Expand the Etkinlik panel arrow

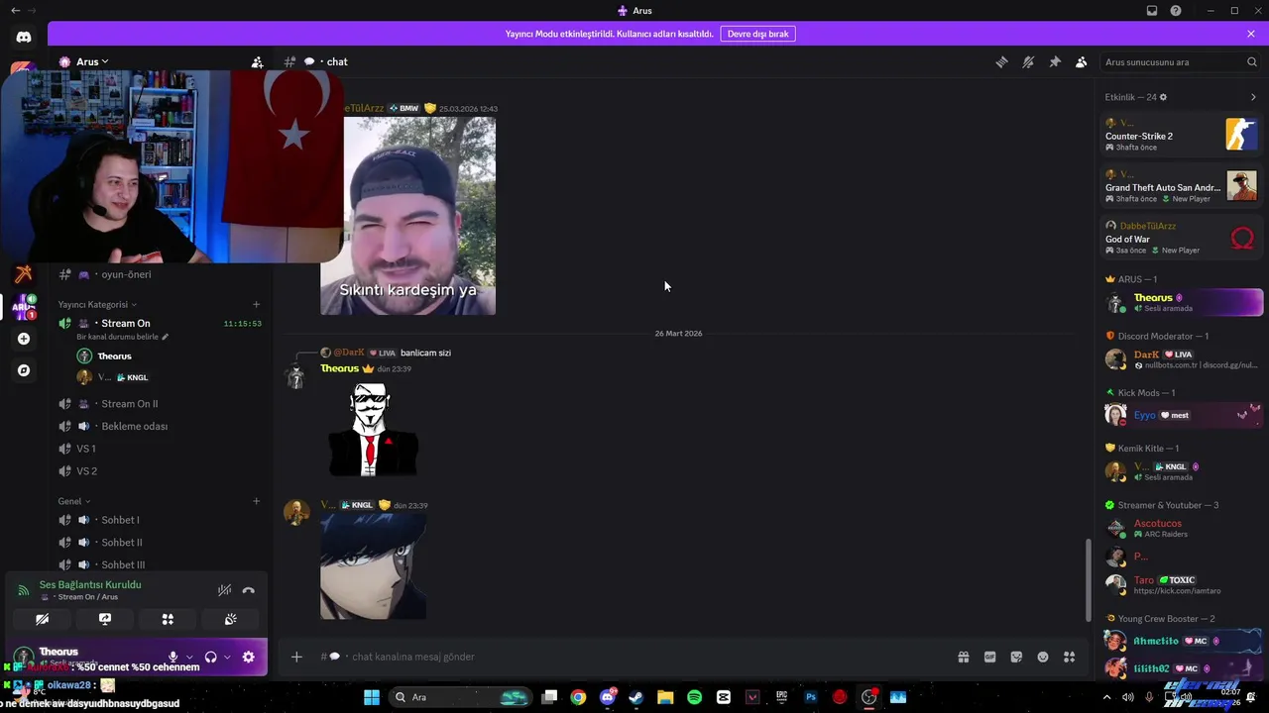tap(1253, 97)
